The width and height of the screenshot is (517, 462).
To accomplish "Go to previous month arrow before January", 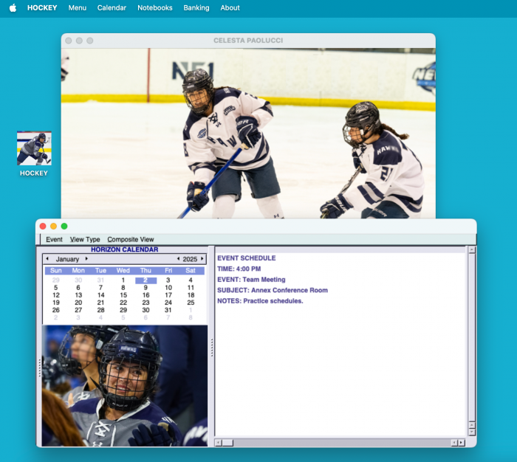I will (x=47, y=259).
